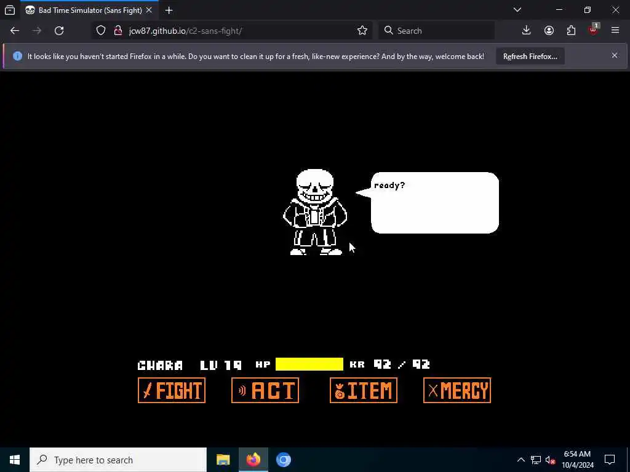The width and height of the screenshot is (630, 472).
Task: Open the Firefox account icon
Action: point(549,31)
